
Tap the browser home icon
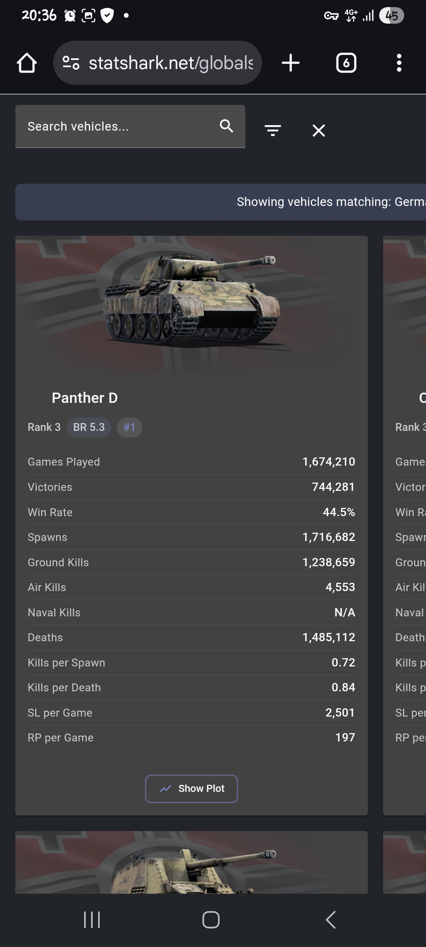click(x=27, y=63)
